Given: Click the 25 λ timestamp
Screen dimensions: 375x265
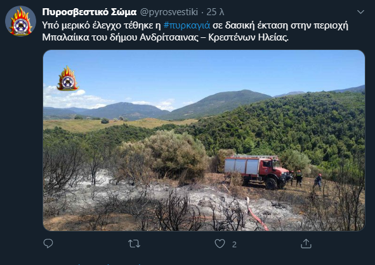Looking at the screenshot, I should 215,12.
